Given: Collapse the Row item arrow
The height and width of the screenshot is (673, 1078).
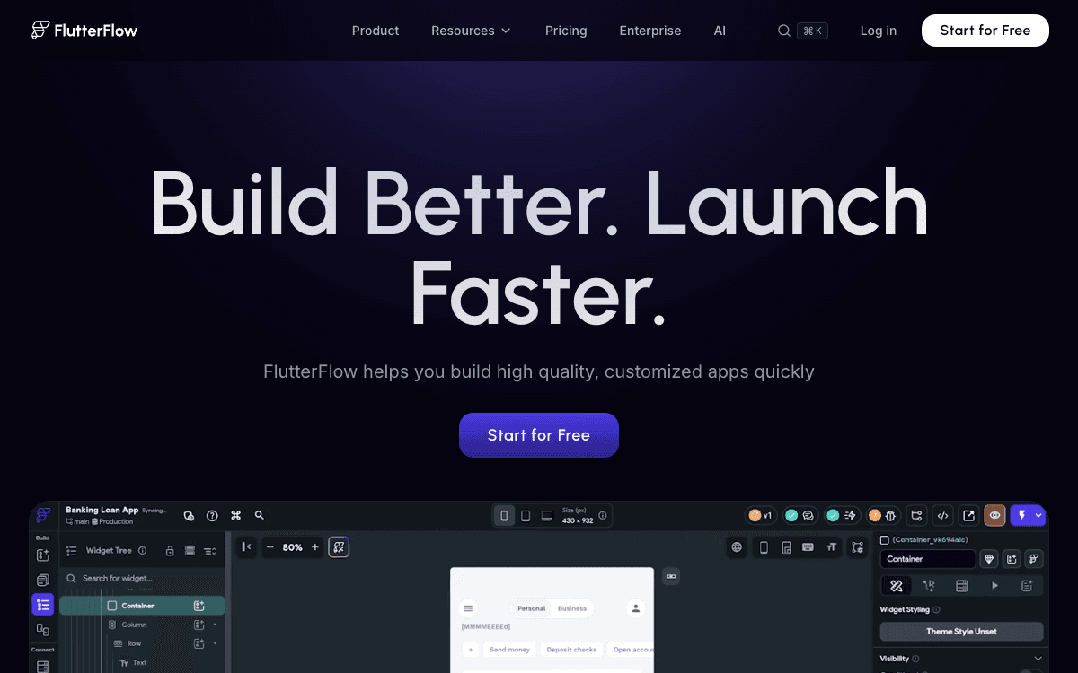Looking at the screenshot, I should tap(215, 643).
